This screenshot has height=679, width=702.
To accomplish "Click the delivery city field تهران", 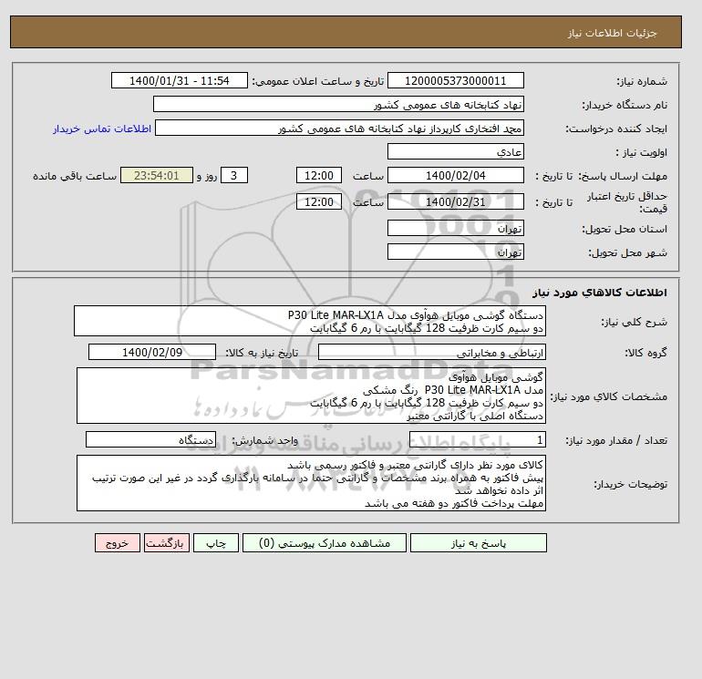I will 455,252.
